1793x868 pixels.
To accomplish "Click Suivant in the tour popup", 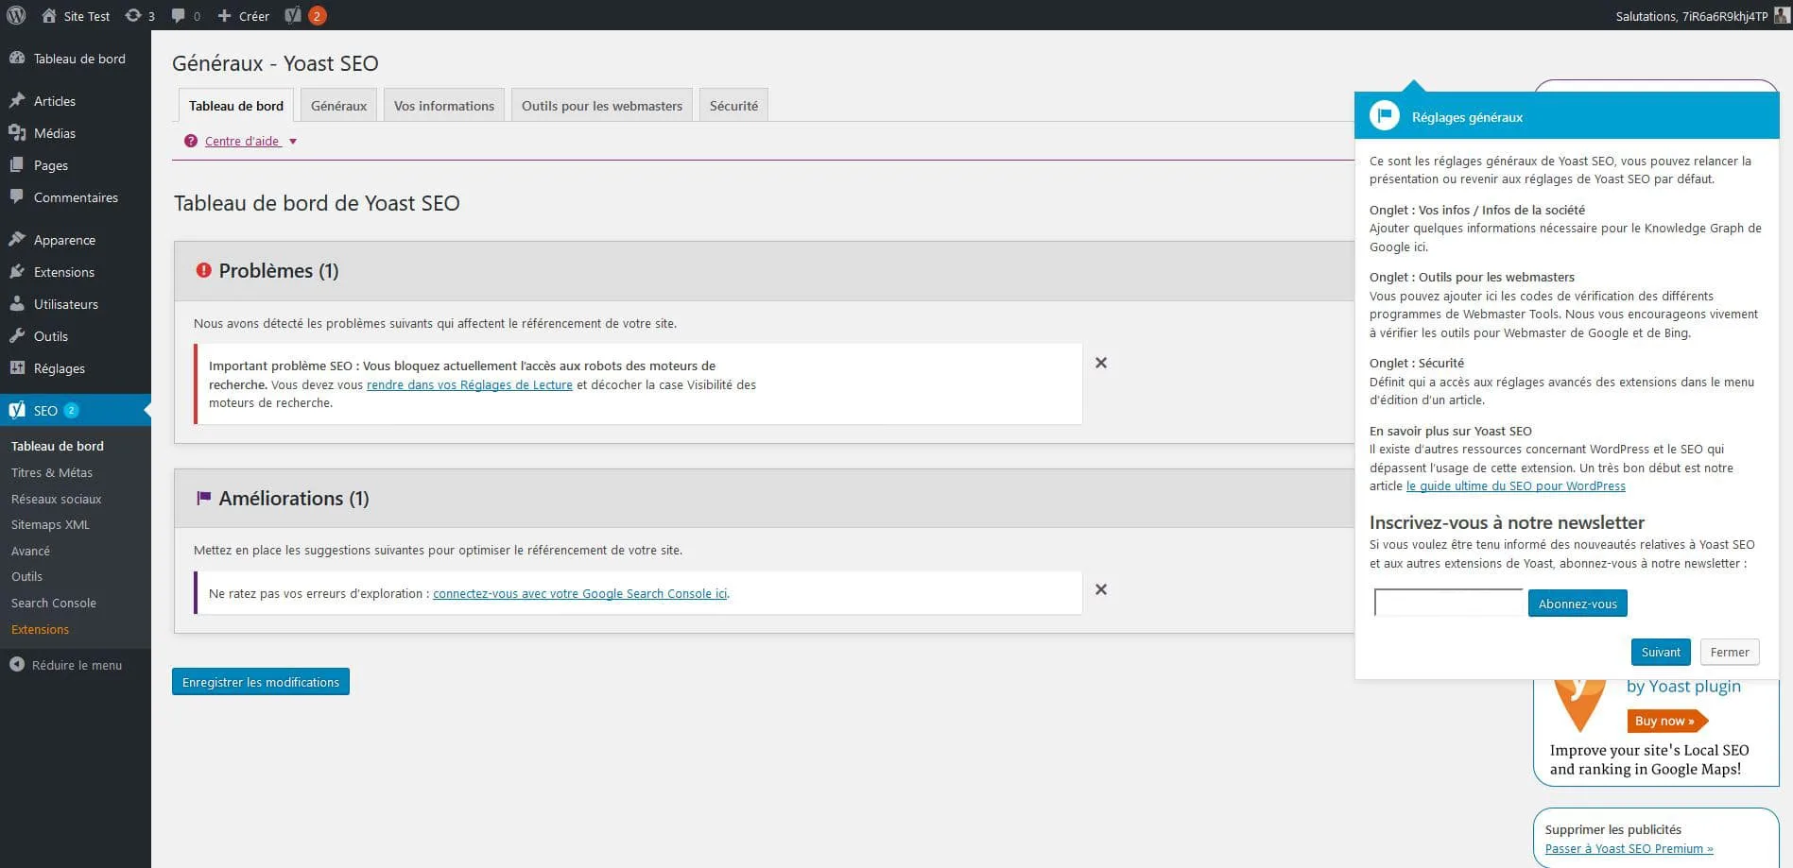I will [x=1661, y=652].
